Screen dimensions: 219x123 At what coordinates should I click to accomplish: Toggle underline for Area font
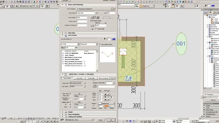click(111, 97)
